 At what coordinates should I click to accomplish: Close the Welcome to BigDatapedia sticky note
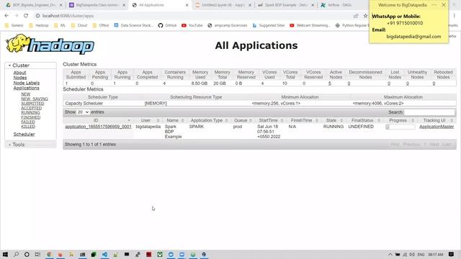pos(444,5)
